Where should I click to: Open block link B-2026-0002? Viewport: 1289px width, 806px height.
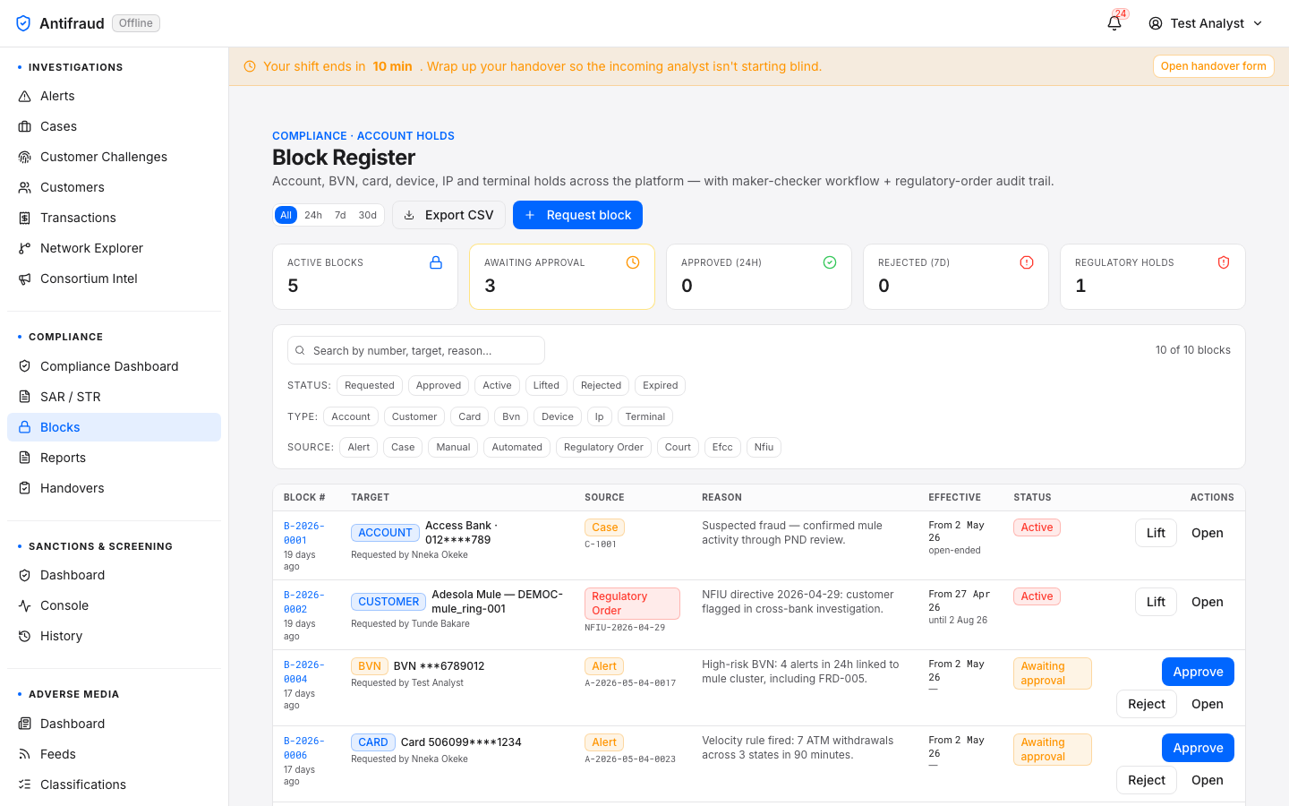[304, 602]
